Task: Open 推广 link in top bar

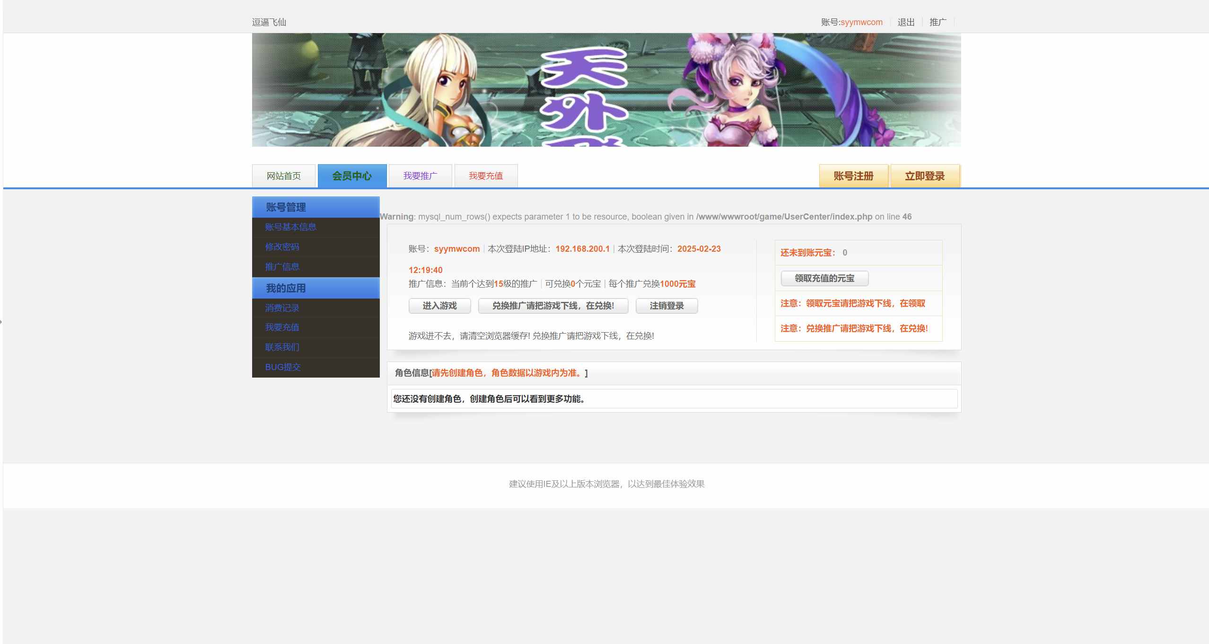Action: 937,22
